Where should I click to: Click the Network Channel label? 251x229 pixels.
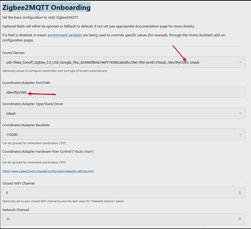coord(16,210)
